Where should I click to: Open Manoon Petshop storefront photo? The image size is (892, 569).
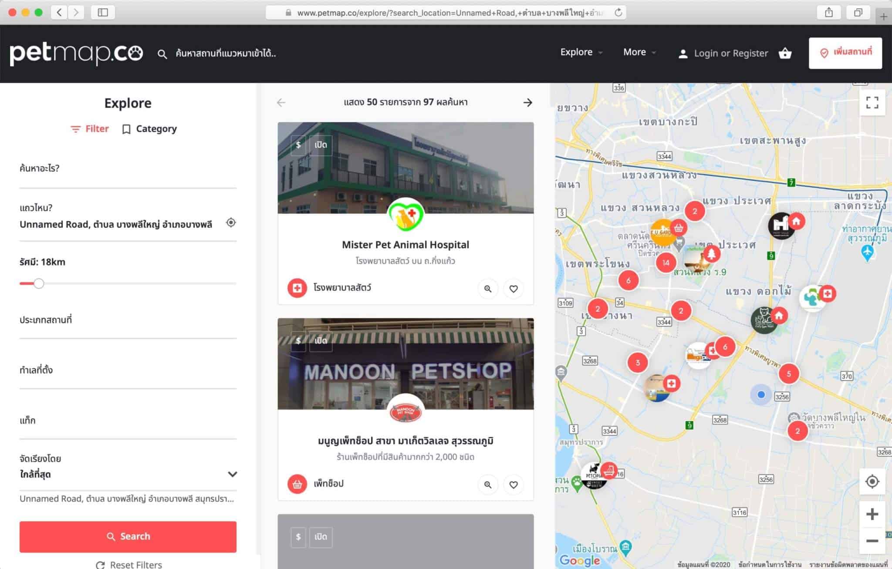pyautogui.click(x=405, y=364)
